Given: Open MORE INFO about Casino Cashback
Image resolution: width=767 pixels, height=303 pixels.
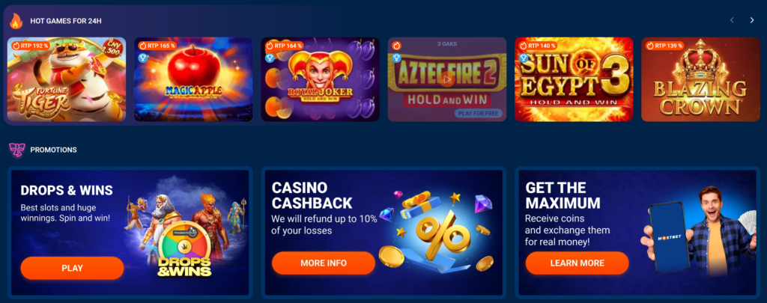Looking at the screenshot, I should coord(324,263).
